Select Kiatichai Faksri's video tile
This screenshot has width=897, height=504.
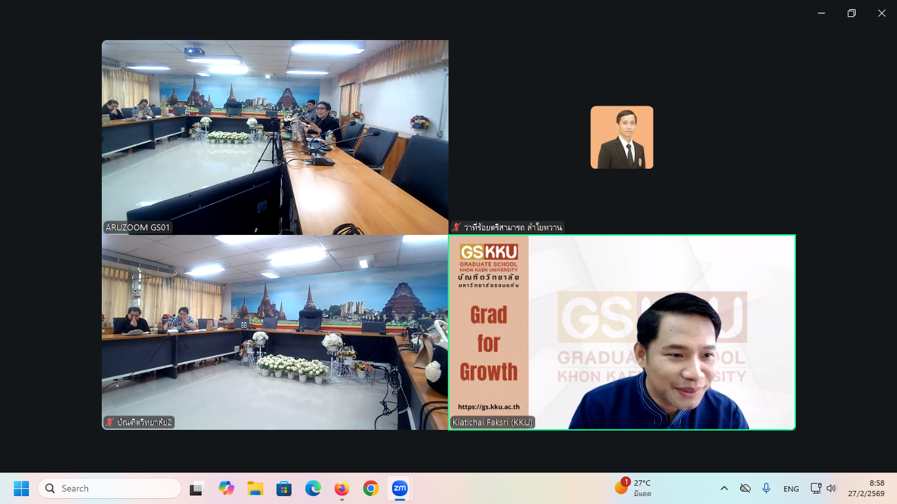[622, 332]
